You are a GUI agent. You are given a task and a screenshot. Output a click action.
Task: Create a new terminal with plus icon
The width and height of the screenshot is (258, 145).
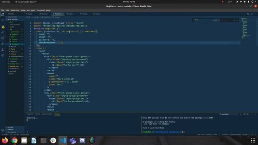[241, 114]
